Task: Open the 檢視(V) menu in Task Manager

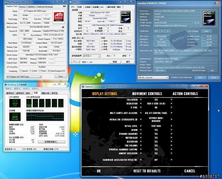Action: point(26,88)
